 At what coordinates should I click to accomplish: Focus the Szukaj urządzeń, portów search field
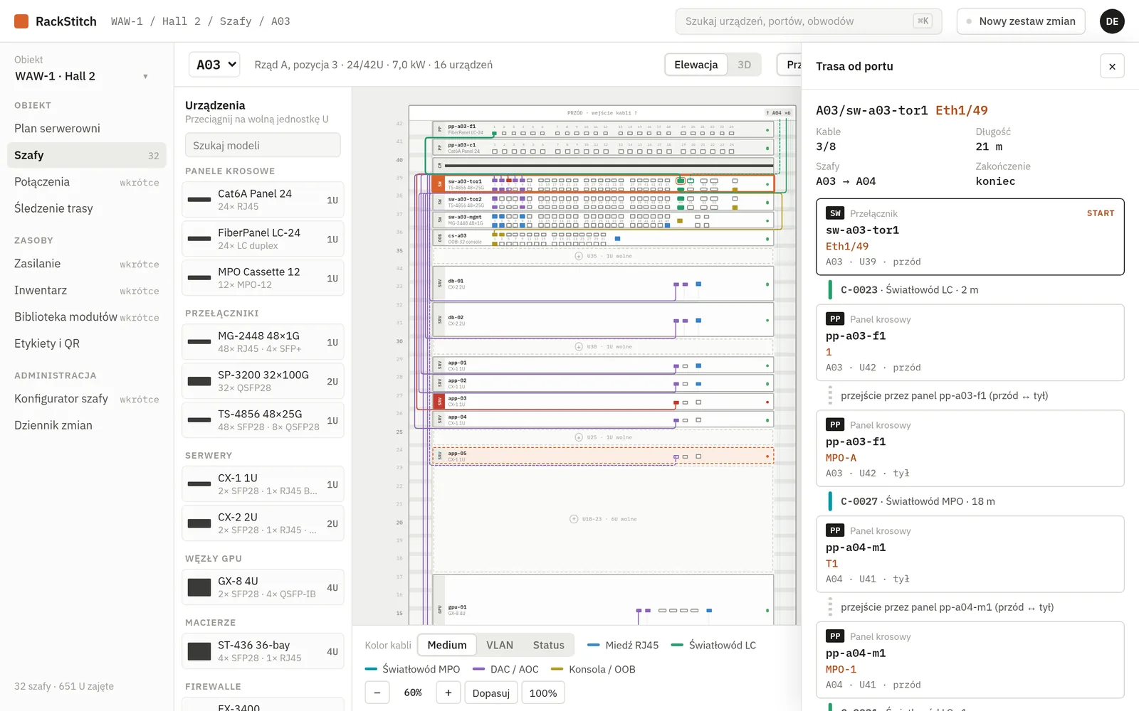(x=809, y=21)
